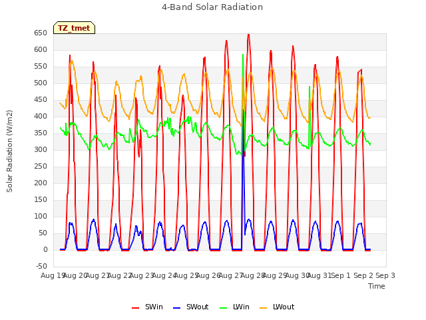Click the 300 y-axis tick label
The height and width of the screenshot is (320, 426).
tap(41, 149)
